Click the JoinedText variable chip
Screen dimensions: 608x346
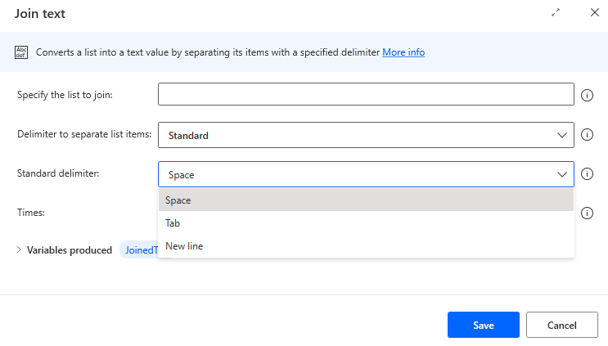coord(141,250)
